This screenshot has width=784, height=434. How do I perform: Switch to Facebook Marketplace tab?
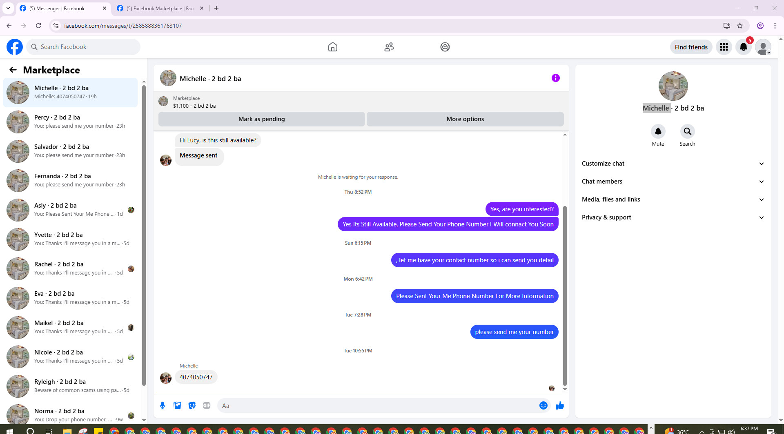click(x=160, y=8)
